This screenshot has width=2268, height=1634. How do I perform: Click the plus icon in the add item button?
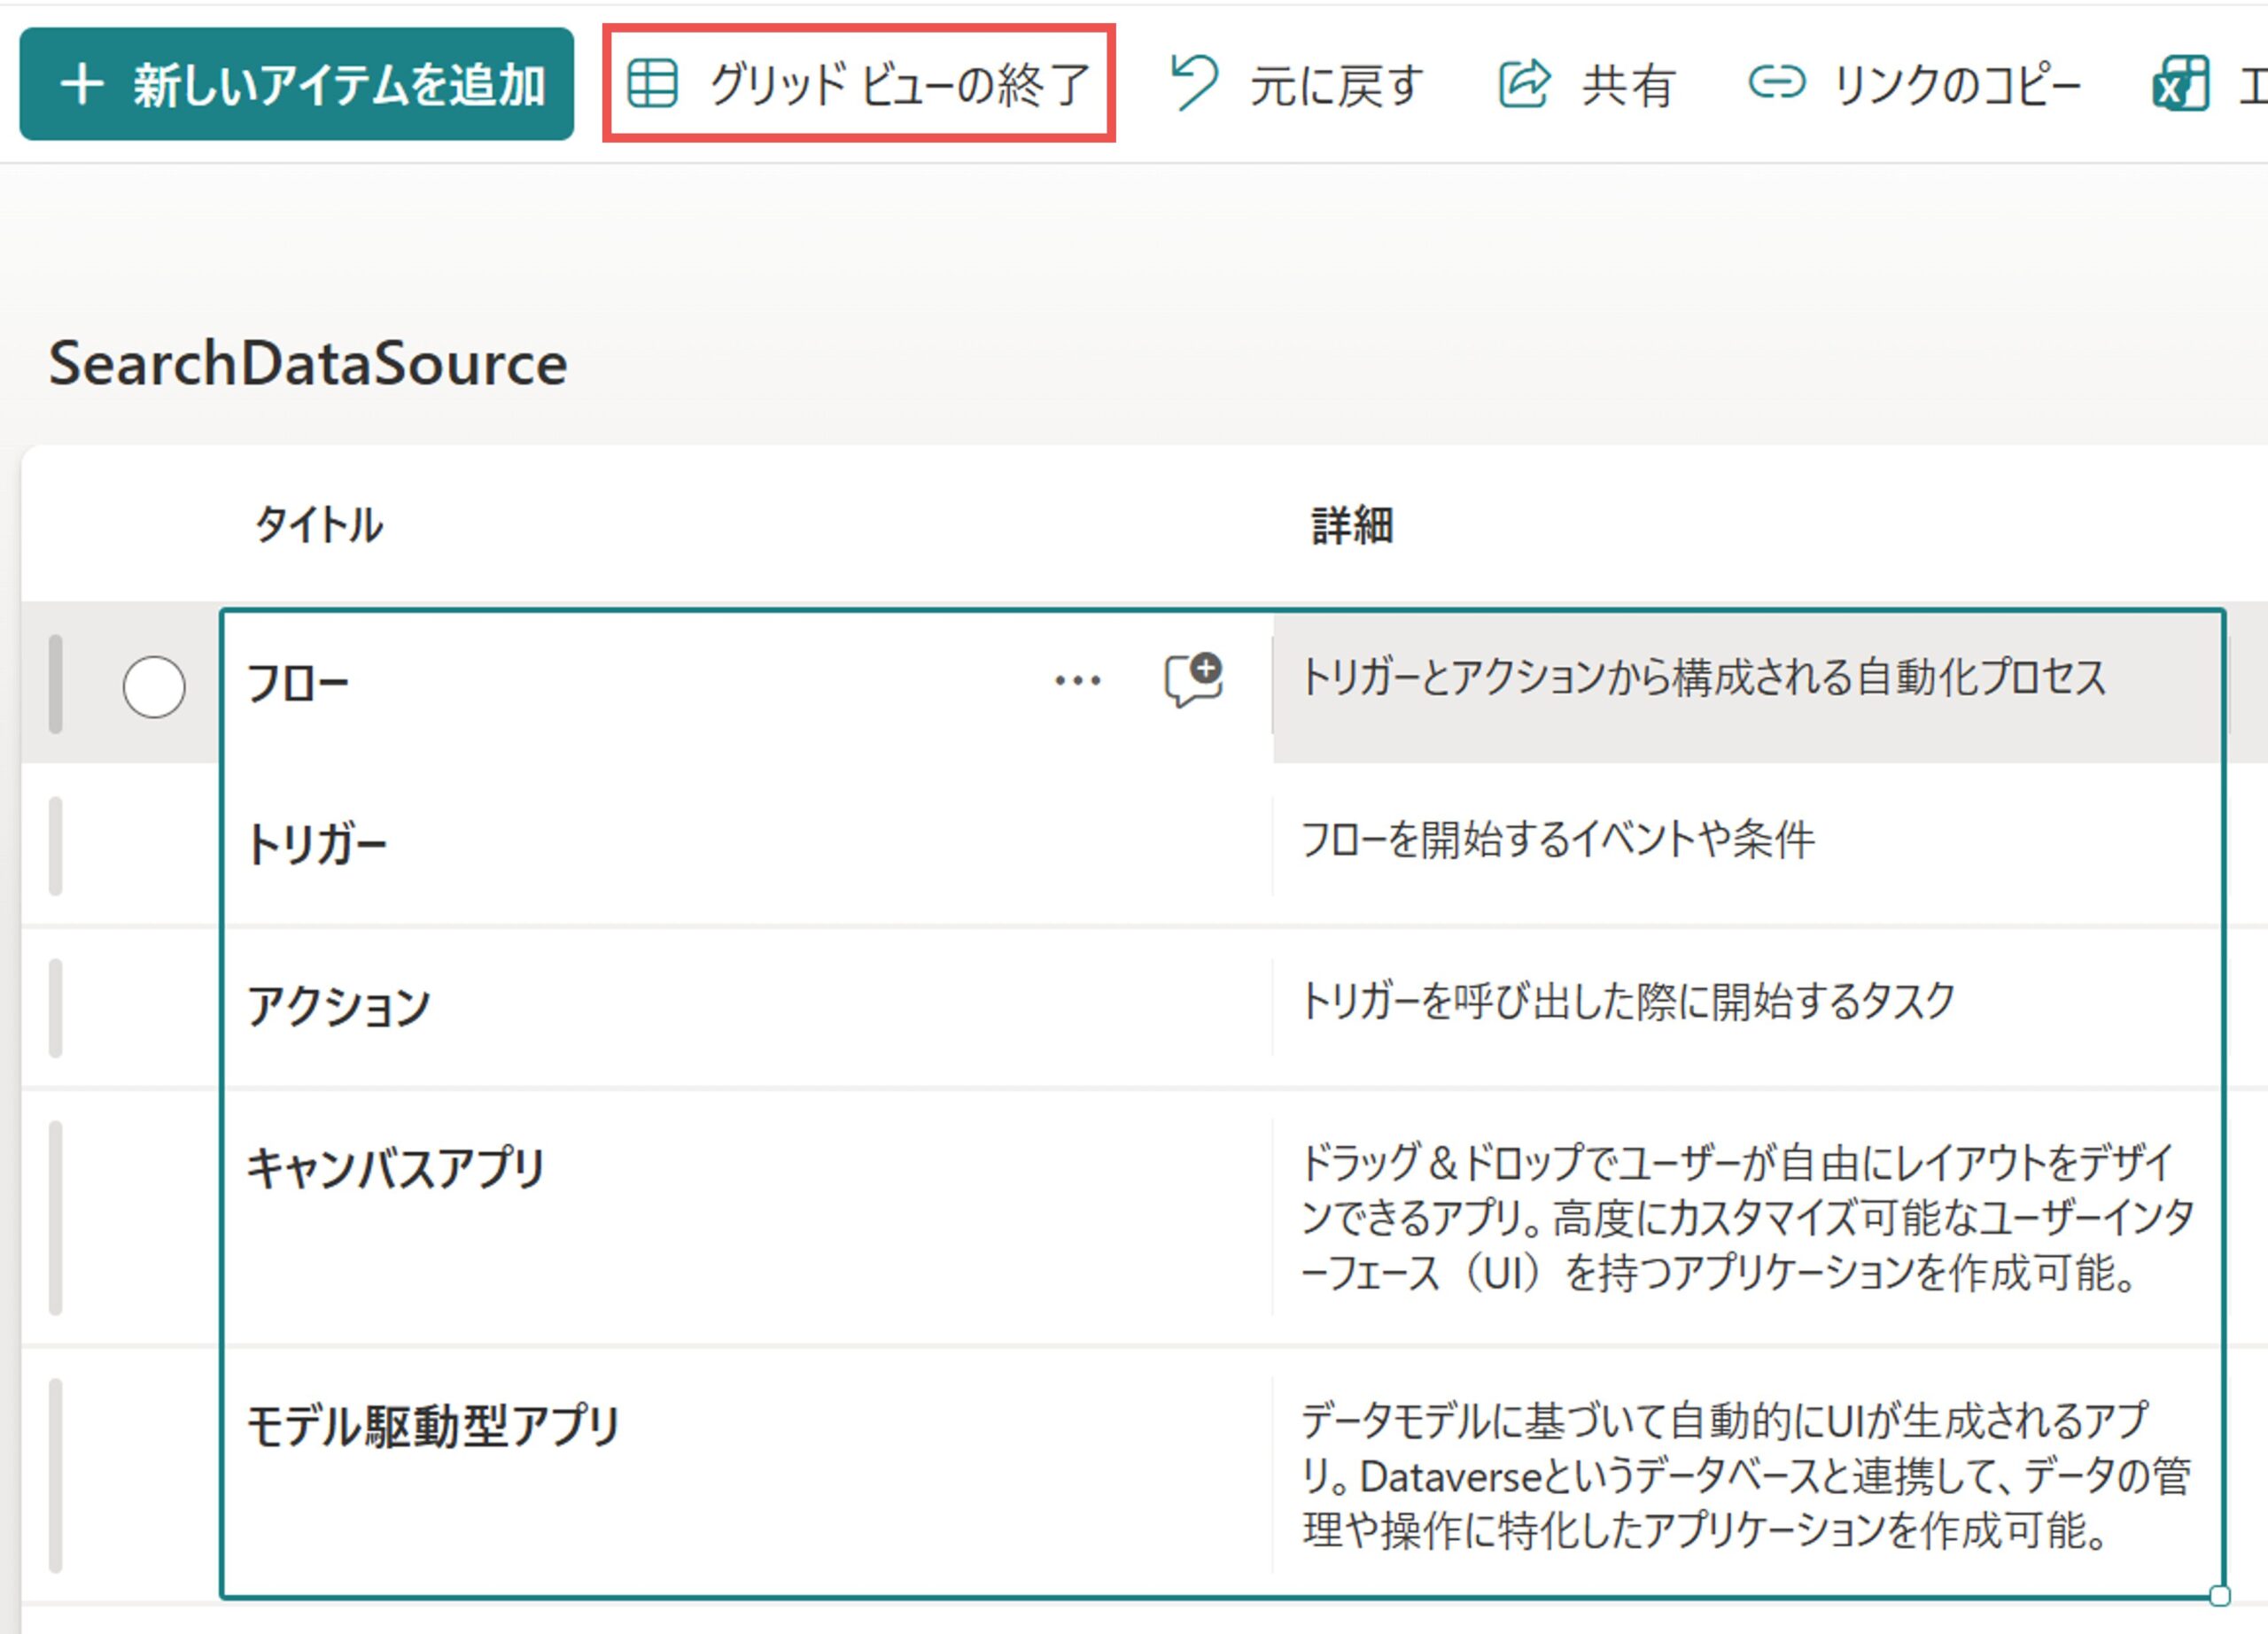(x=82, y=84)
